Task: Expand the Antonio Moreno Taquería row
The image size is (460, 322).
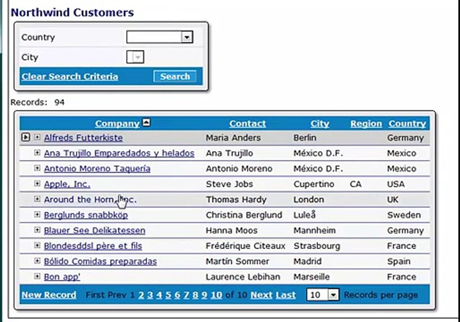Action: click(37, 168)
